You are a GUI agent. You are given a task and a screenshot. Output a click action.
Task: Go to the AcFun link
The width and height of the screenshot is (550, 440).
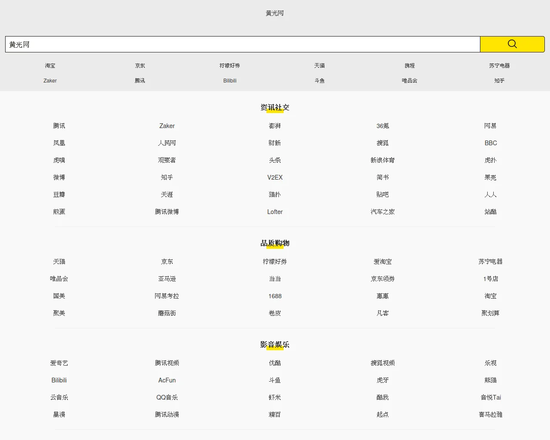click(167, 380)
